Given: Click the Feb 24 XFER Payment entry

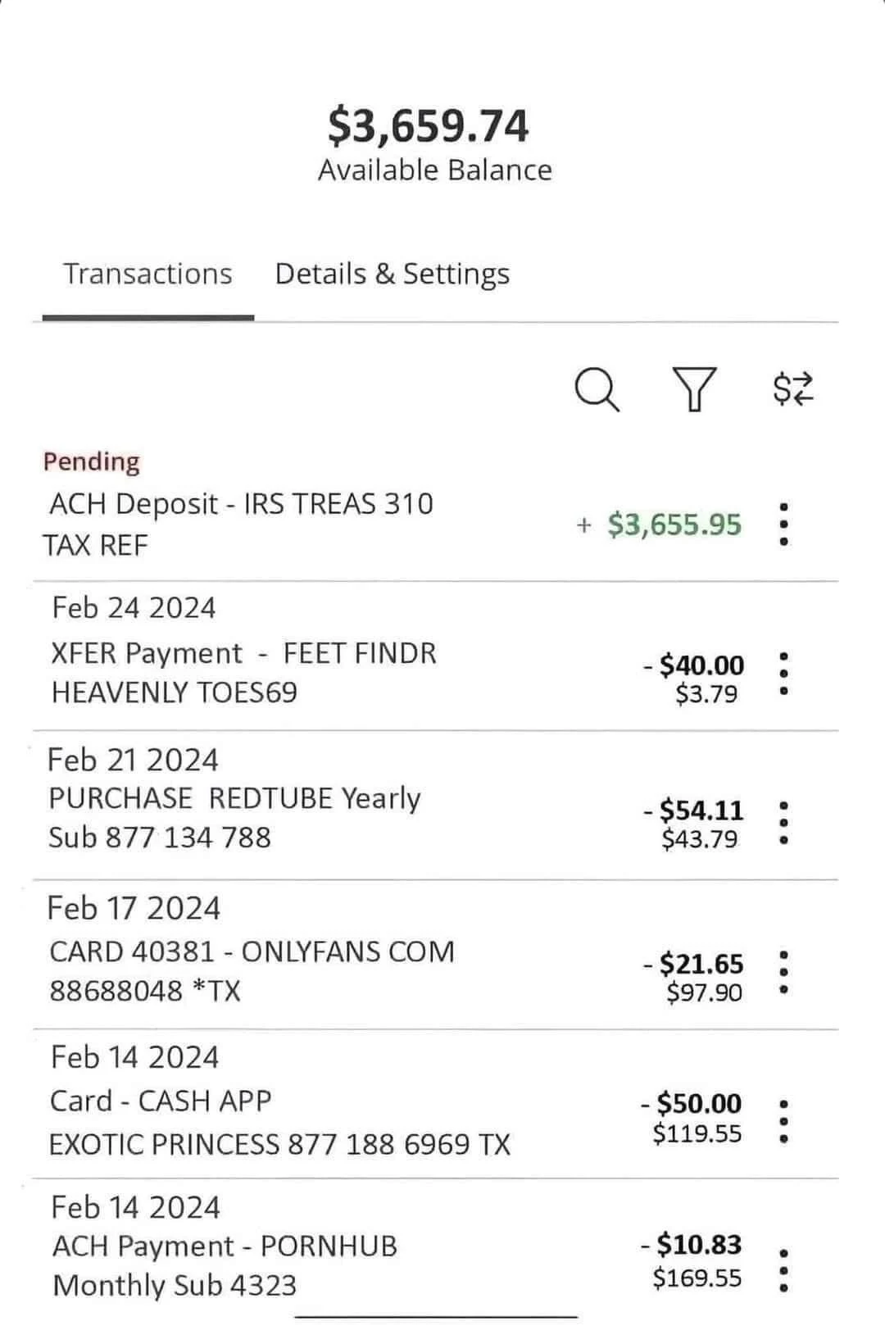Looking at the screenshot, I should 246,652.
